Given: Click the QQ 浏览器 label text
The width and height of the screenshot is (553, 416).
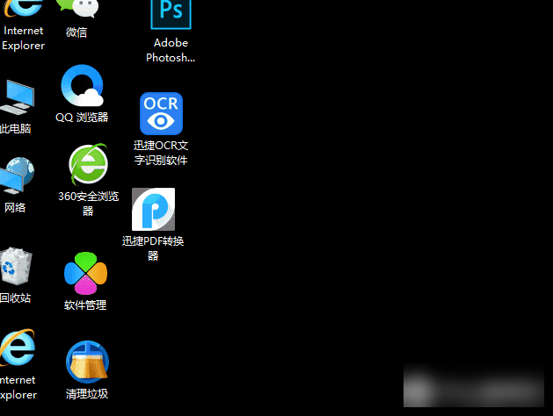Looking at the screenshot, I should pyautogui.click(x=82, y=118).
